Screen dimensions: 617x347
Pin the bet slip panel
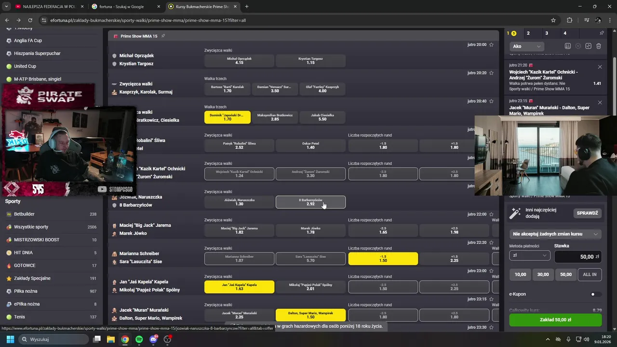pos(602,33)
